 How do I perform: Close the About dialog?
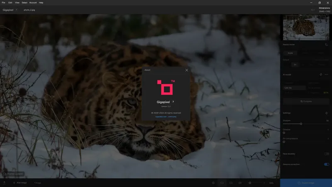[x=186, y=70]
